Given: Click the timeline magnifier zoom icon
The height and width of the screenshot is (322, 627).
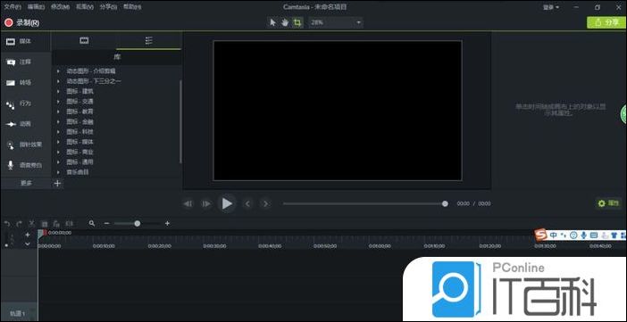Looking at the screenshot, I should [92, 224].
